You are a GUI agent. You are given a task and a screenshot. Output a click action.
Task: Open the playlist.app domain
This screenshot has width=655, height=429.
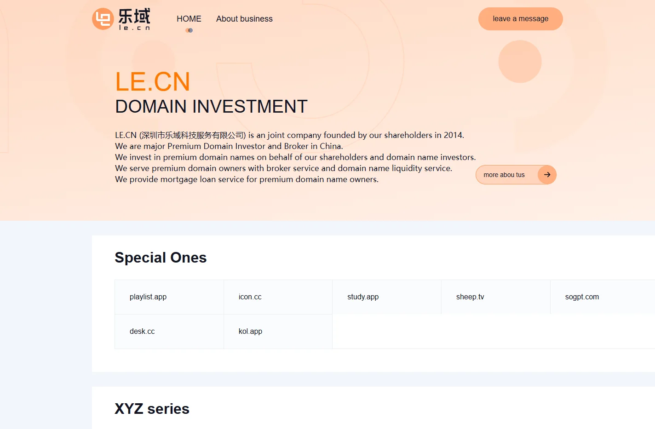pos(169,297)
